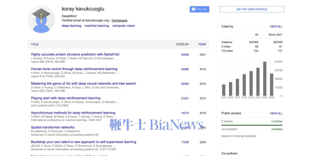
Task: Open Playing atari with deep reinforcement learning
Action: (66, 98)
